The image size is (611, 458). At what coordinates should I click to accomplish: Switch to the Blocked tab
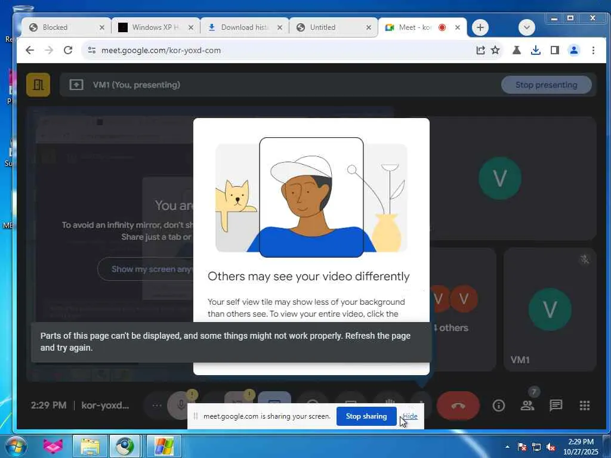click(66, 27)
